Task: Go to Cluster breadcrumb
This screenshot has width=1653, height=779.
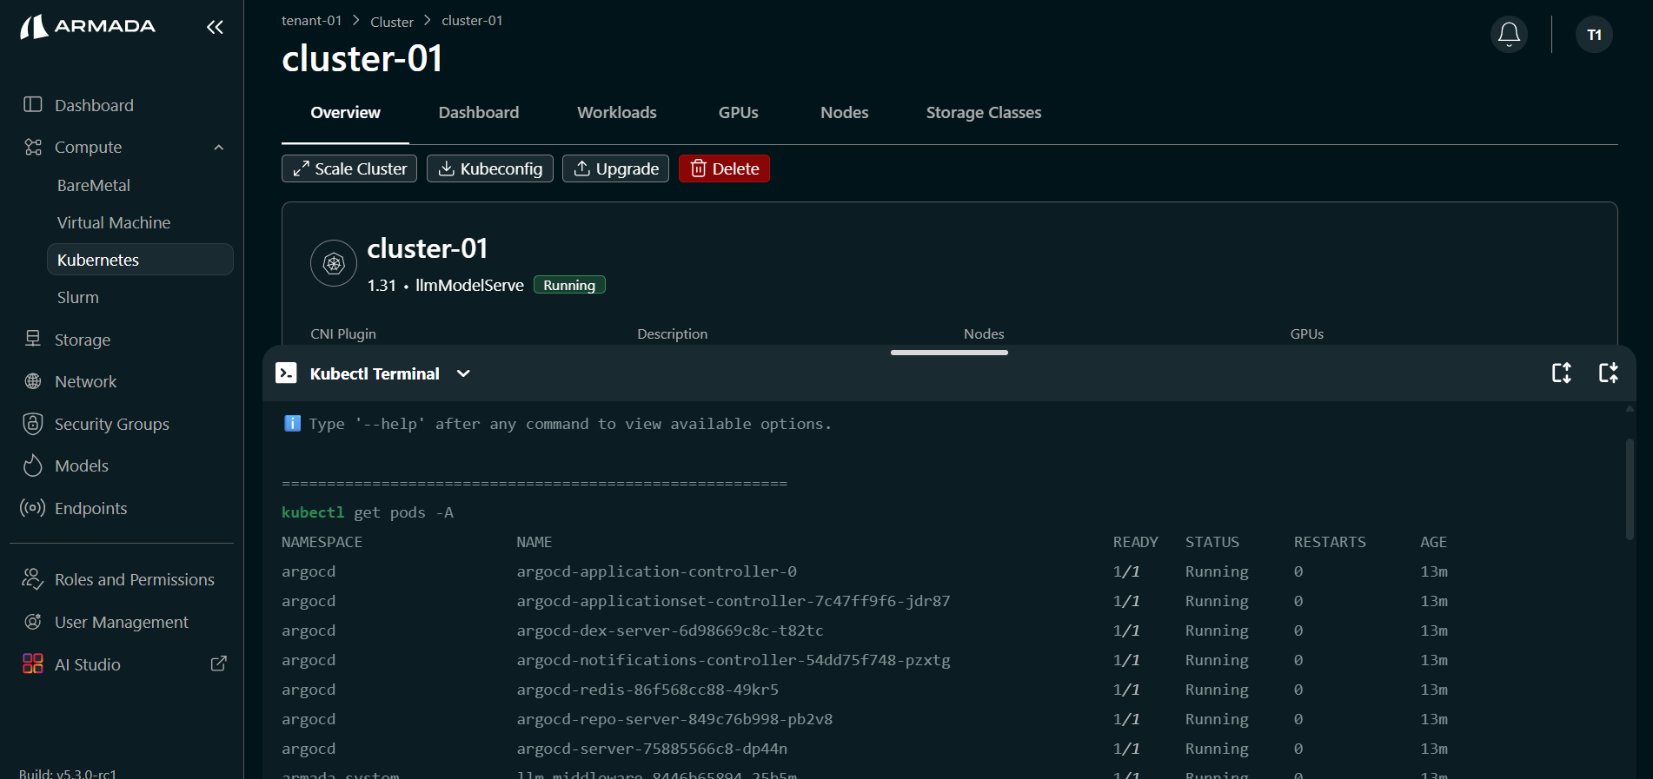Action: coord(392,22)
